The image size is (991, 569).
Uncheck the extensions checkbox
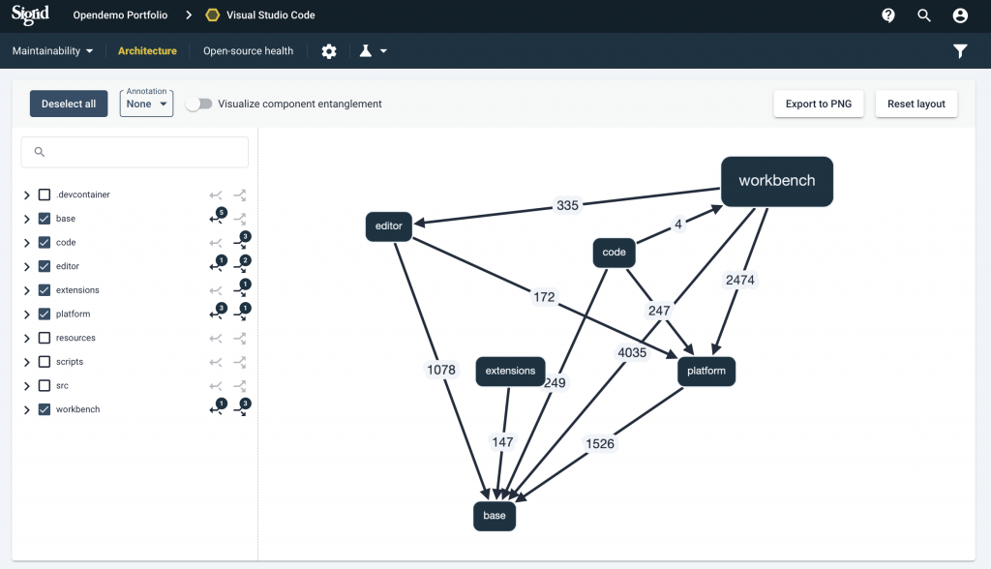pos(45,290)
